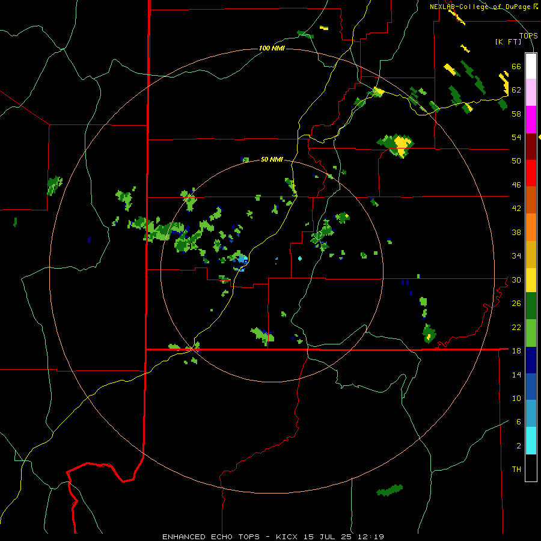Screen dimensions: 541x541
Task: Click the legend value '54'
Action: click(x=516, y=137)
